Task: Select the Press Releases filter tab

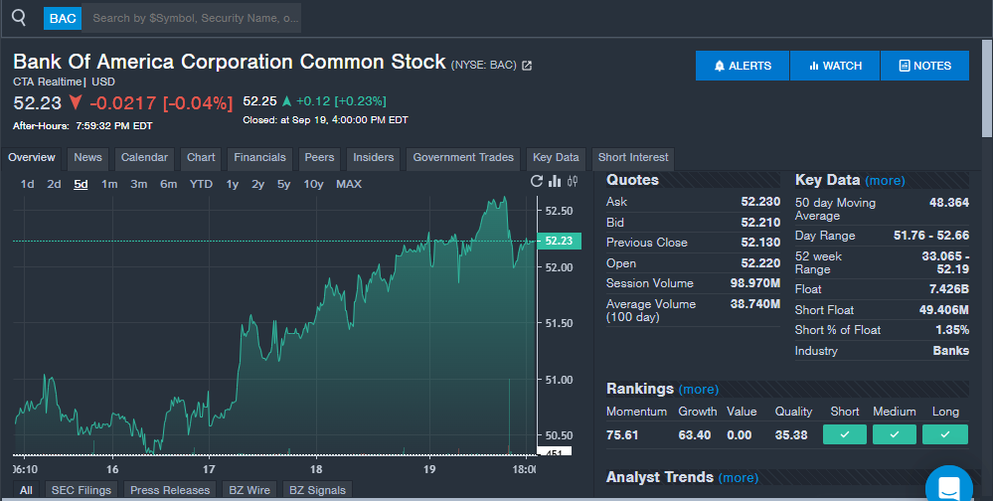Action: click(x=170, y=490)
